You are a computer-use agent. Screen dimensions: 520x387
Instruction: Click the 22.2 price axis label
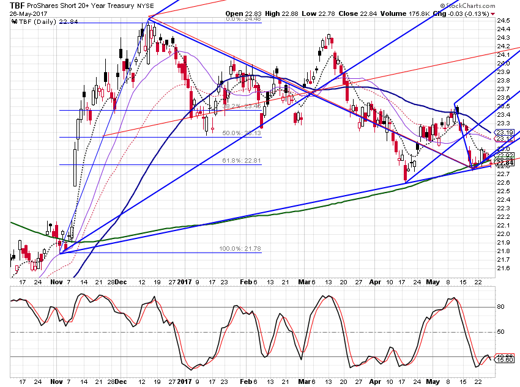click(x=503, y=216)
